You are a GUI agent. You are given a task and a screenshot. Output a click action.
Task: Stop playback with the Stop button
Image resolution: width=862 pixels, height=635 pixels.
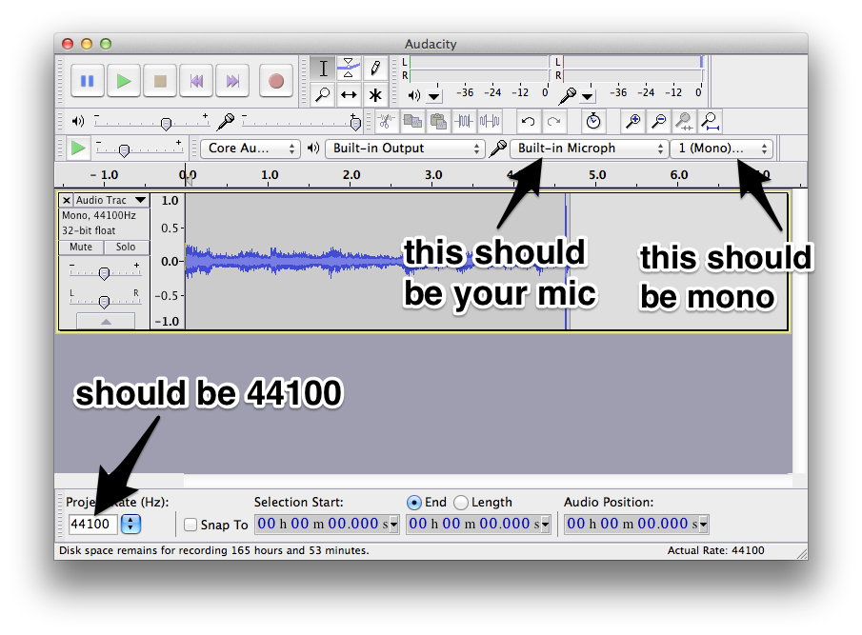(x=160, y=81)
